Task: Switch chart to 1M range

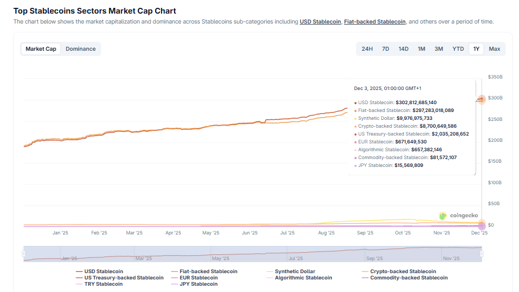Action: 421,49
